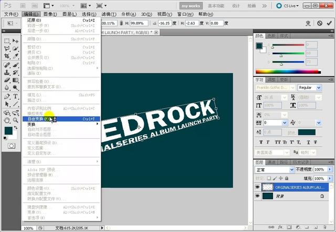Viewport: 336px width, 232px height.
Task: Swap foreground and background colors arrow
Action: 16,128
